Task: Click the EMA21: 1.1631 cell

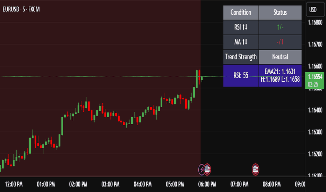Action: point(280,75)
